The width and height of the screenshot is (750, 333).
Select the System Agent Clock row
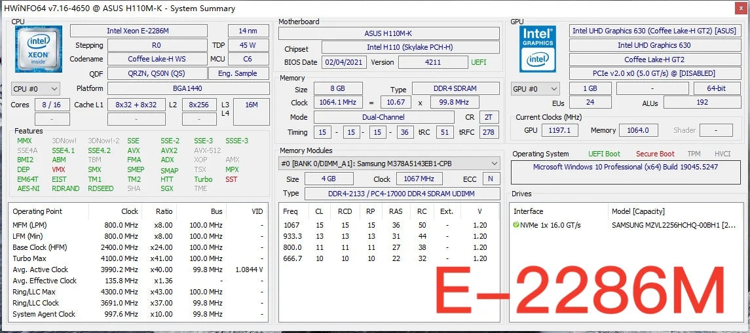[138, 314]
